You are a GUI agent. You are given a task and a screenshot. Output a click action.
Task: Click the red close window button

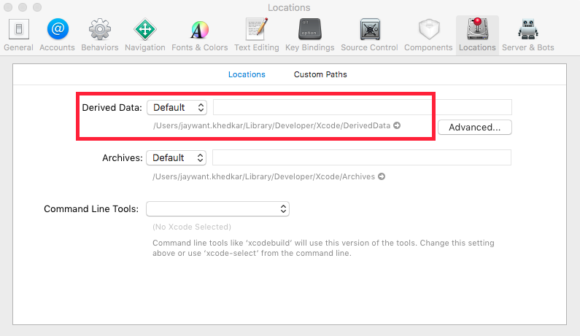[x=8, y=7]
